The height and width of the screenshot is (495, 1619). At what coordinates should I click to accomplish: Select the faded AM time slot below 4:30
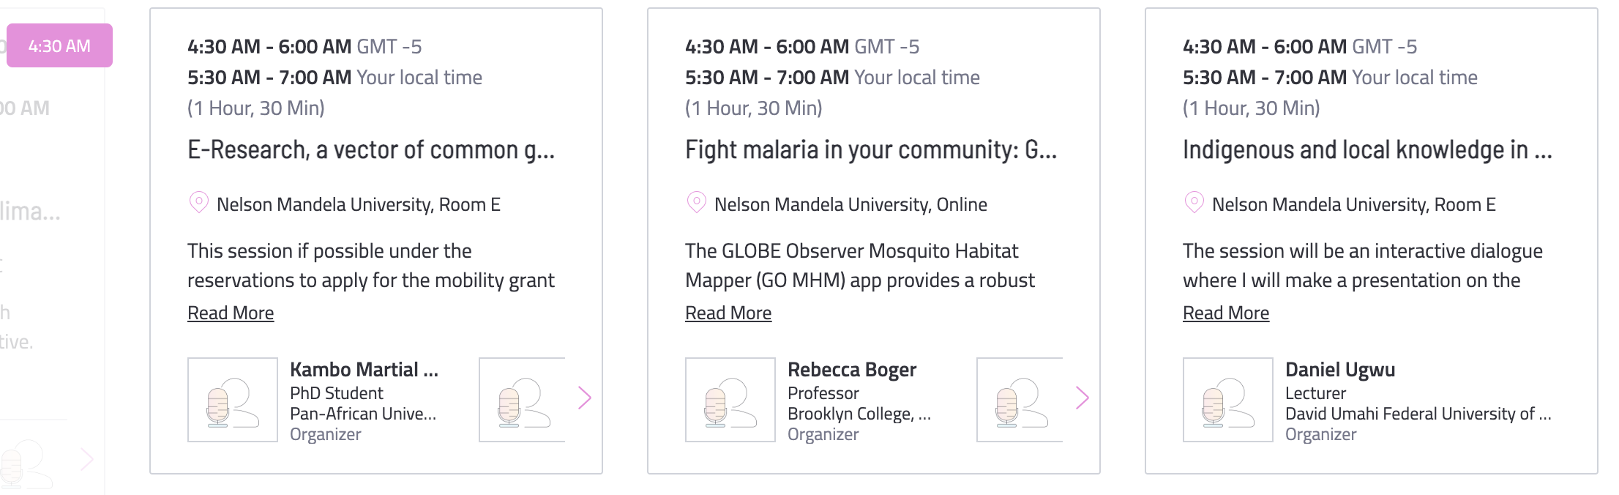(x=25, y=108)
